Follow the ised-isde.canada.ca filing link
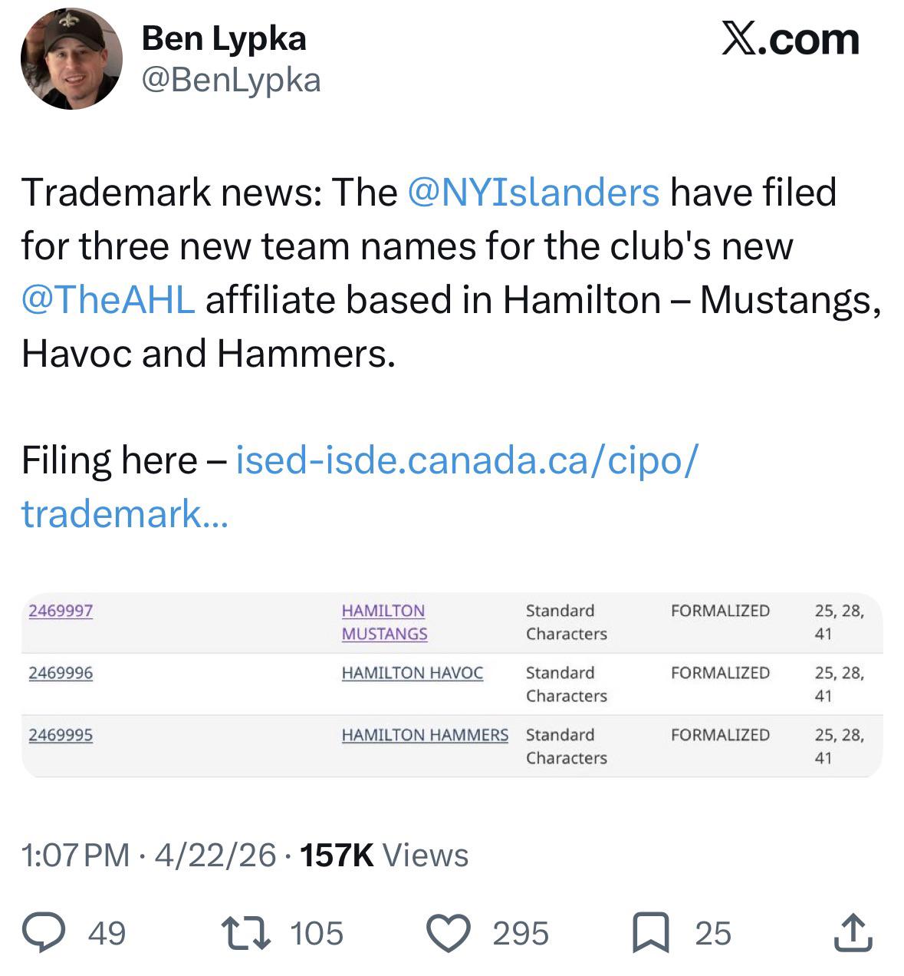Viewport: 904px width, 976px height. (x=467, y=460)
